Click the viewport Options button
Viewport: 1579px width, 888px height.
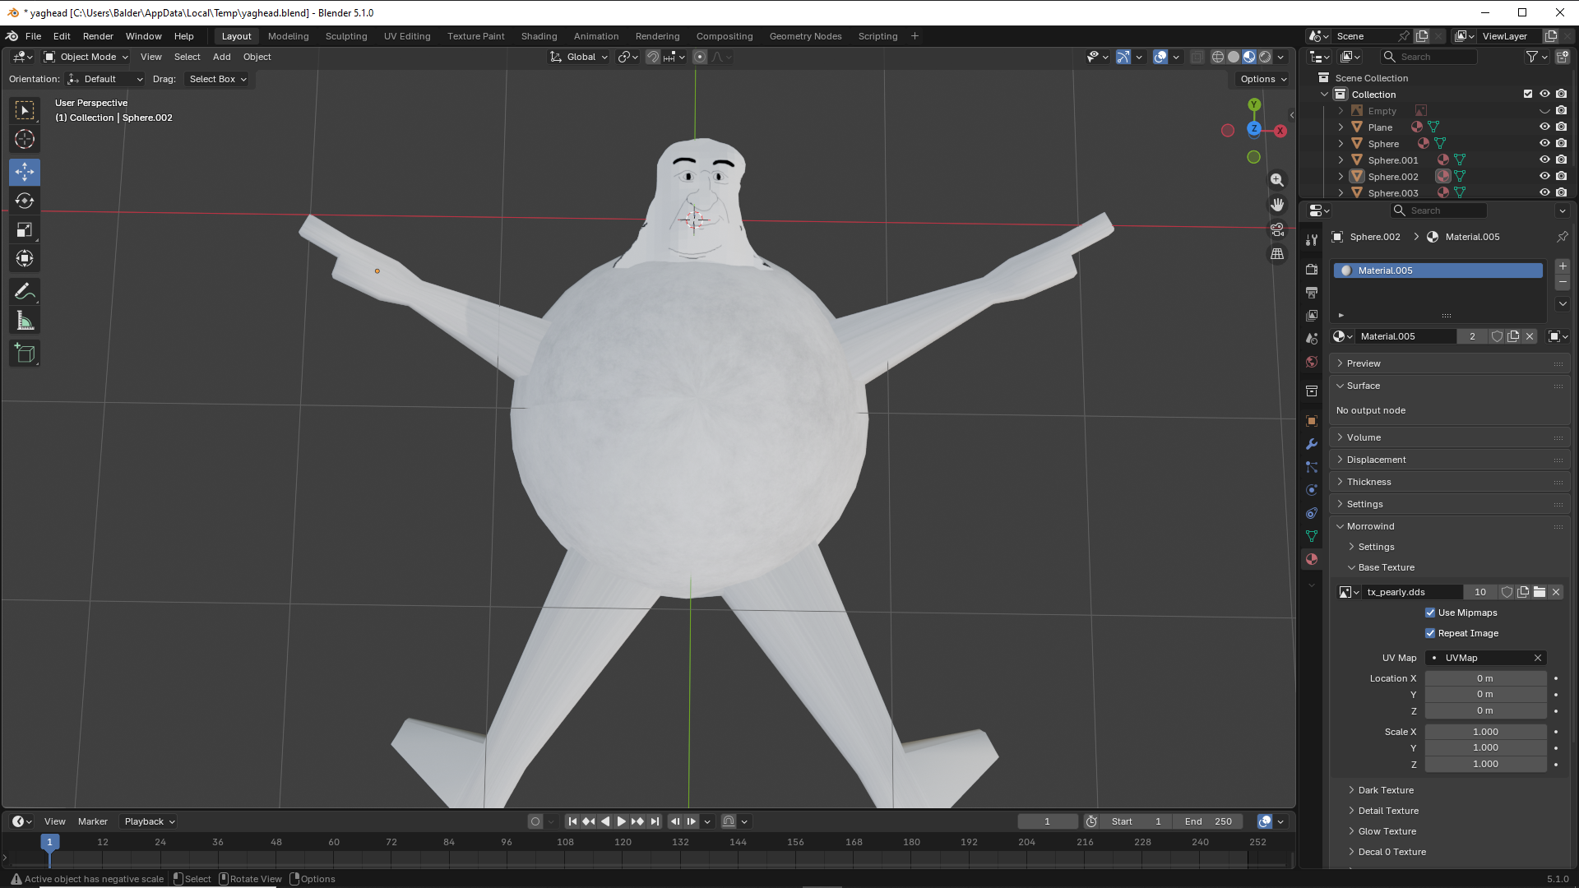point(1262,79)
